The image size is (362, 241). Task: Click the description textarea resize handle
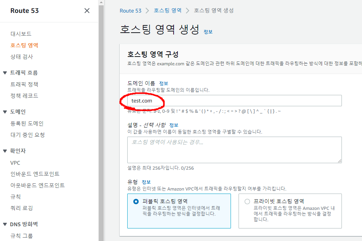pyautogui.click(x=339, y=161)
